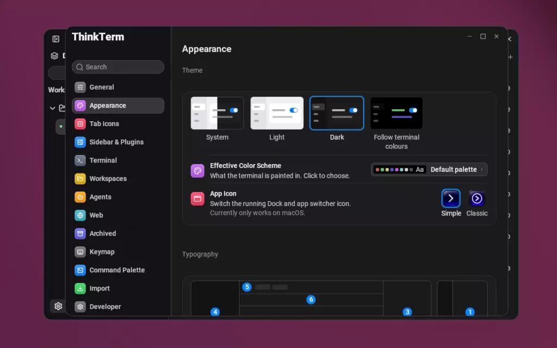Collapse the workspace tree chevron in main window
Viewport: 557px width, 348px height.
coord(52,108)
